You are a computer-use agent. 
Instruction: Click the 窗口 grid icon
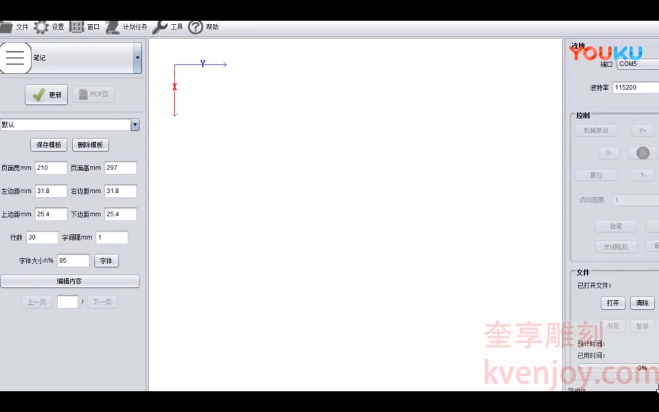(77, 27)
